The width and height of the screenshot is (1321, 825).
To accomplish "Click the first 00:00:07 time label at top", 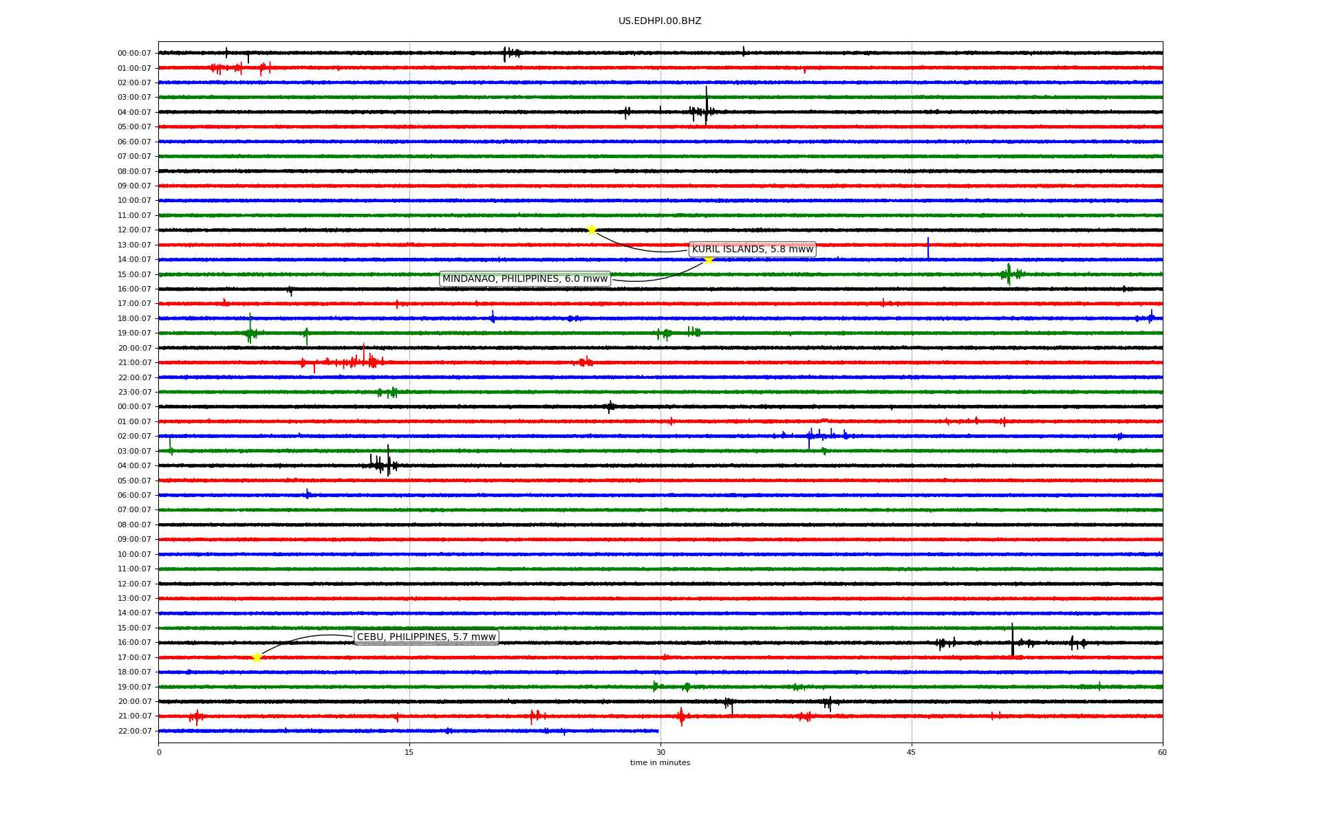I will 134,54.
